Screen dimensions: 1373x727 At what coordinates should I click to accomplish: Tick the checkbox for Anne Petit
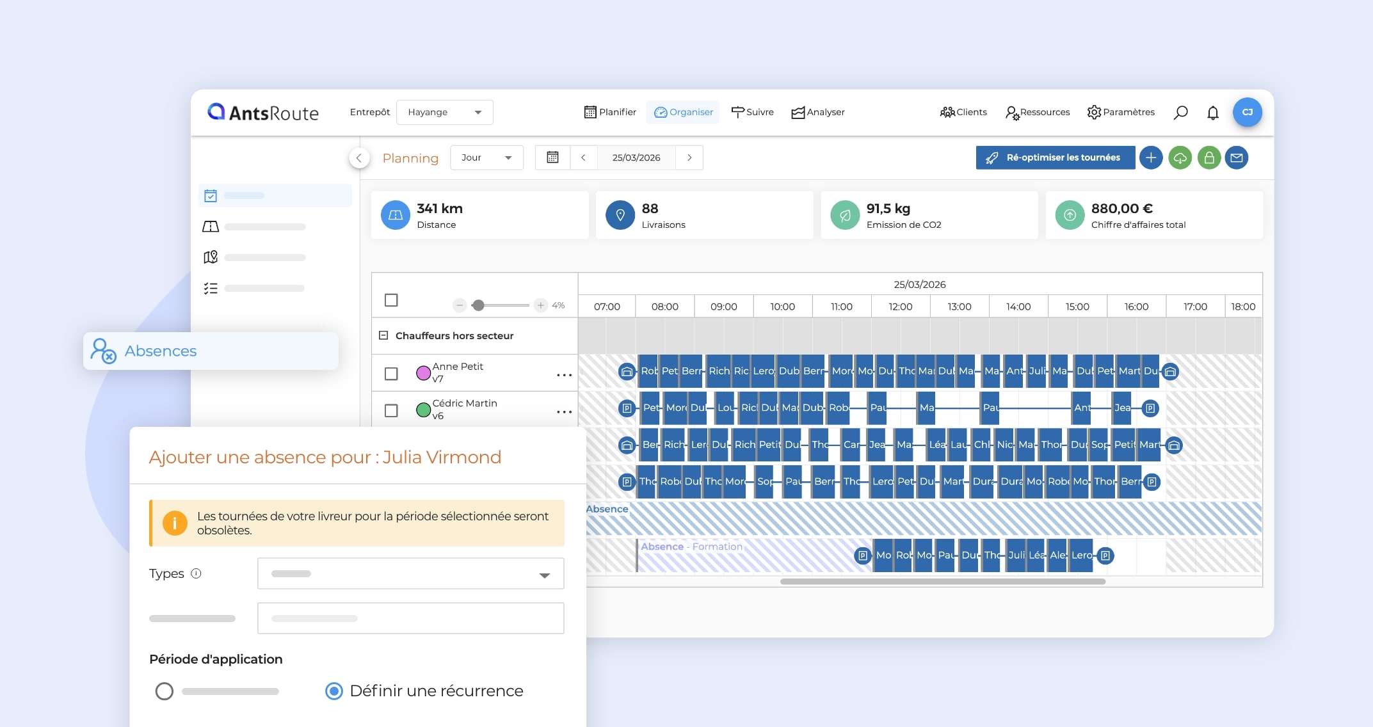(391, 373)
